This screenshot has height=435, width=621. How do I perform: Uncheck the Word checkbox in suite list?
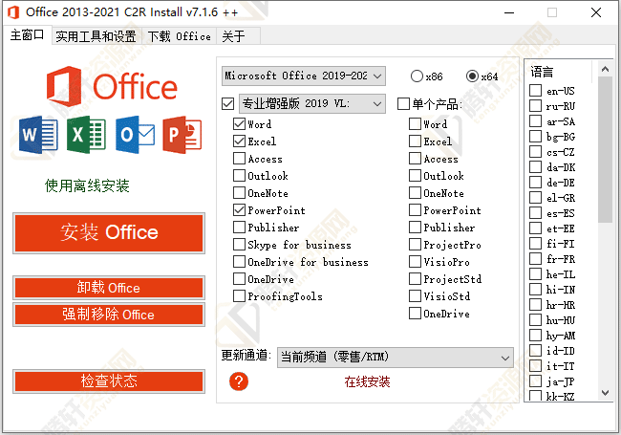coord(239,124)
